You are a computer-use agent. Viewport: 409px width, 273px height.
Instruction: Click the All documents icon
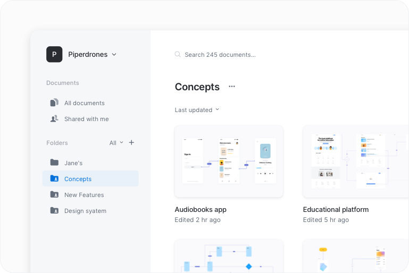[x=54, y=103]
